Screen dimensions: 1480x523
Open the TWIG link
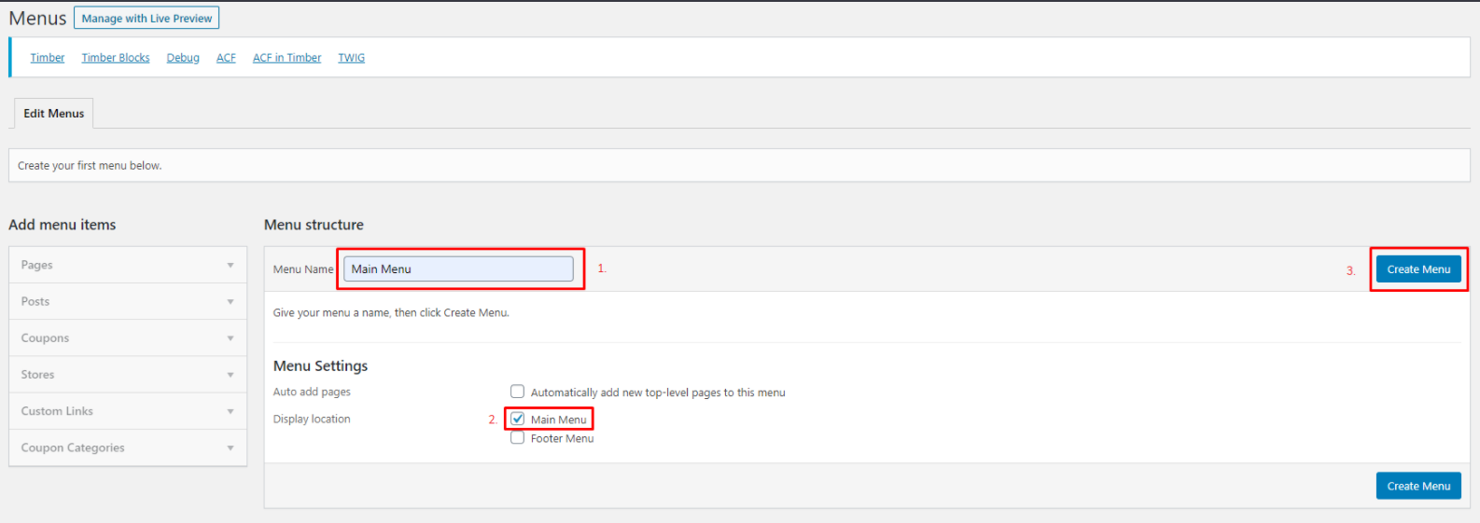click(351, 58)
